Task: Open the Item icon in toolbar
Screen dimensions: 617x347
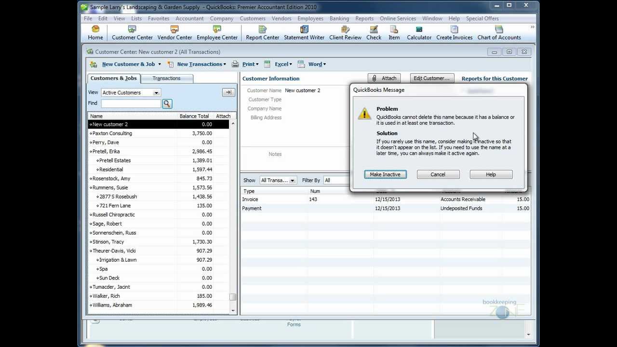Action: click(394, 33)
